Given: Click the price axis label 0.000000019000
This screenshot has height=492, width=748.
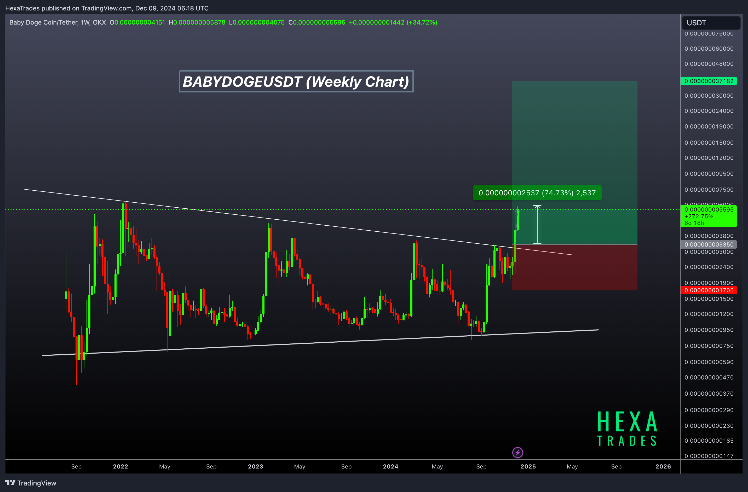Looking at the screenshot, I should click(x=709, y=127).
